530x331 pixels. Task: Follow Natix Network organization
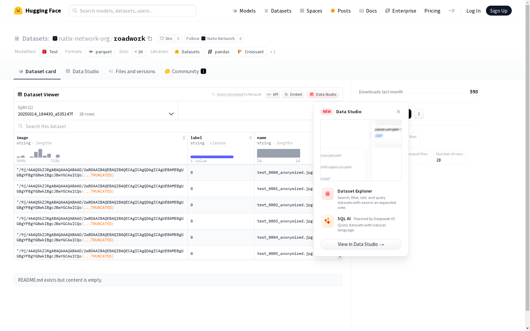(x=210, y=38)
